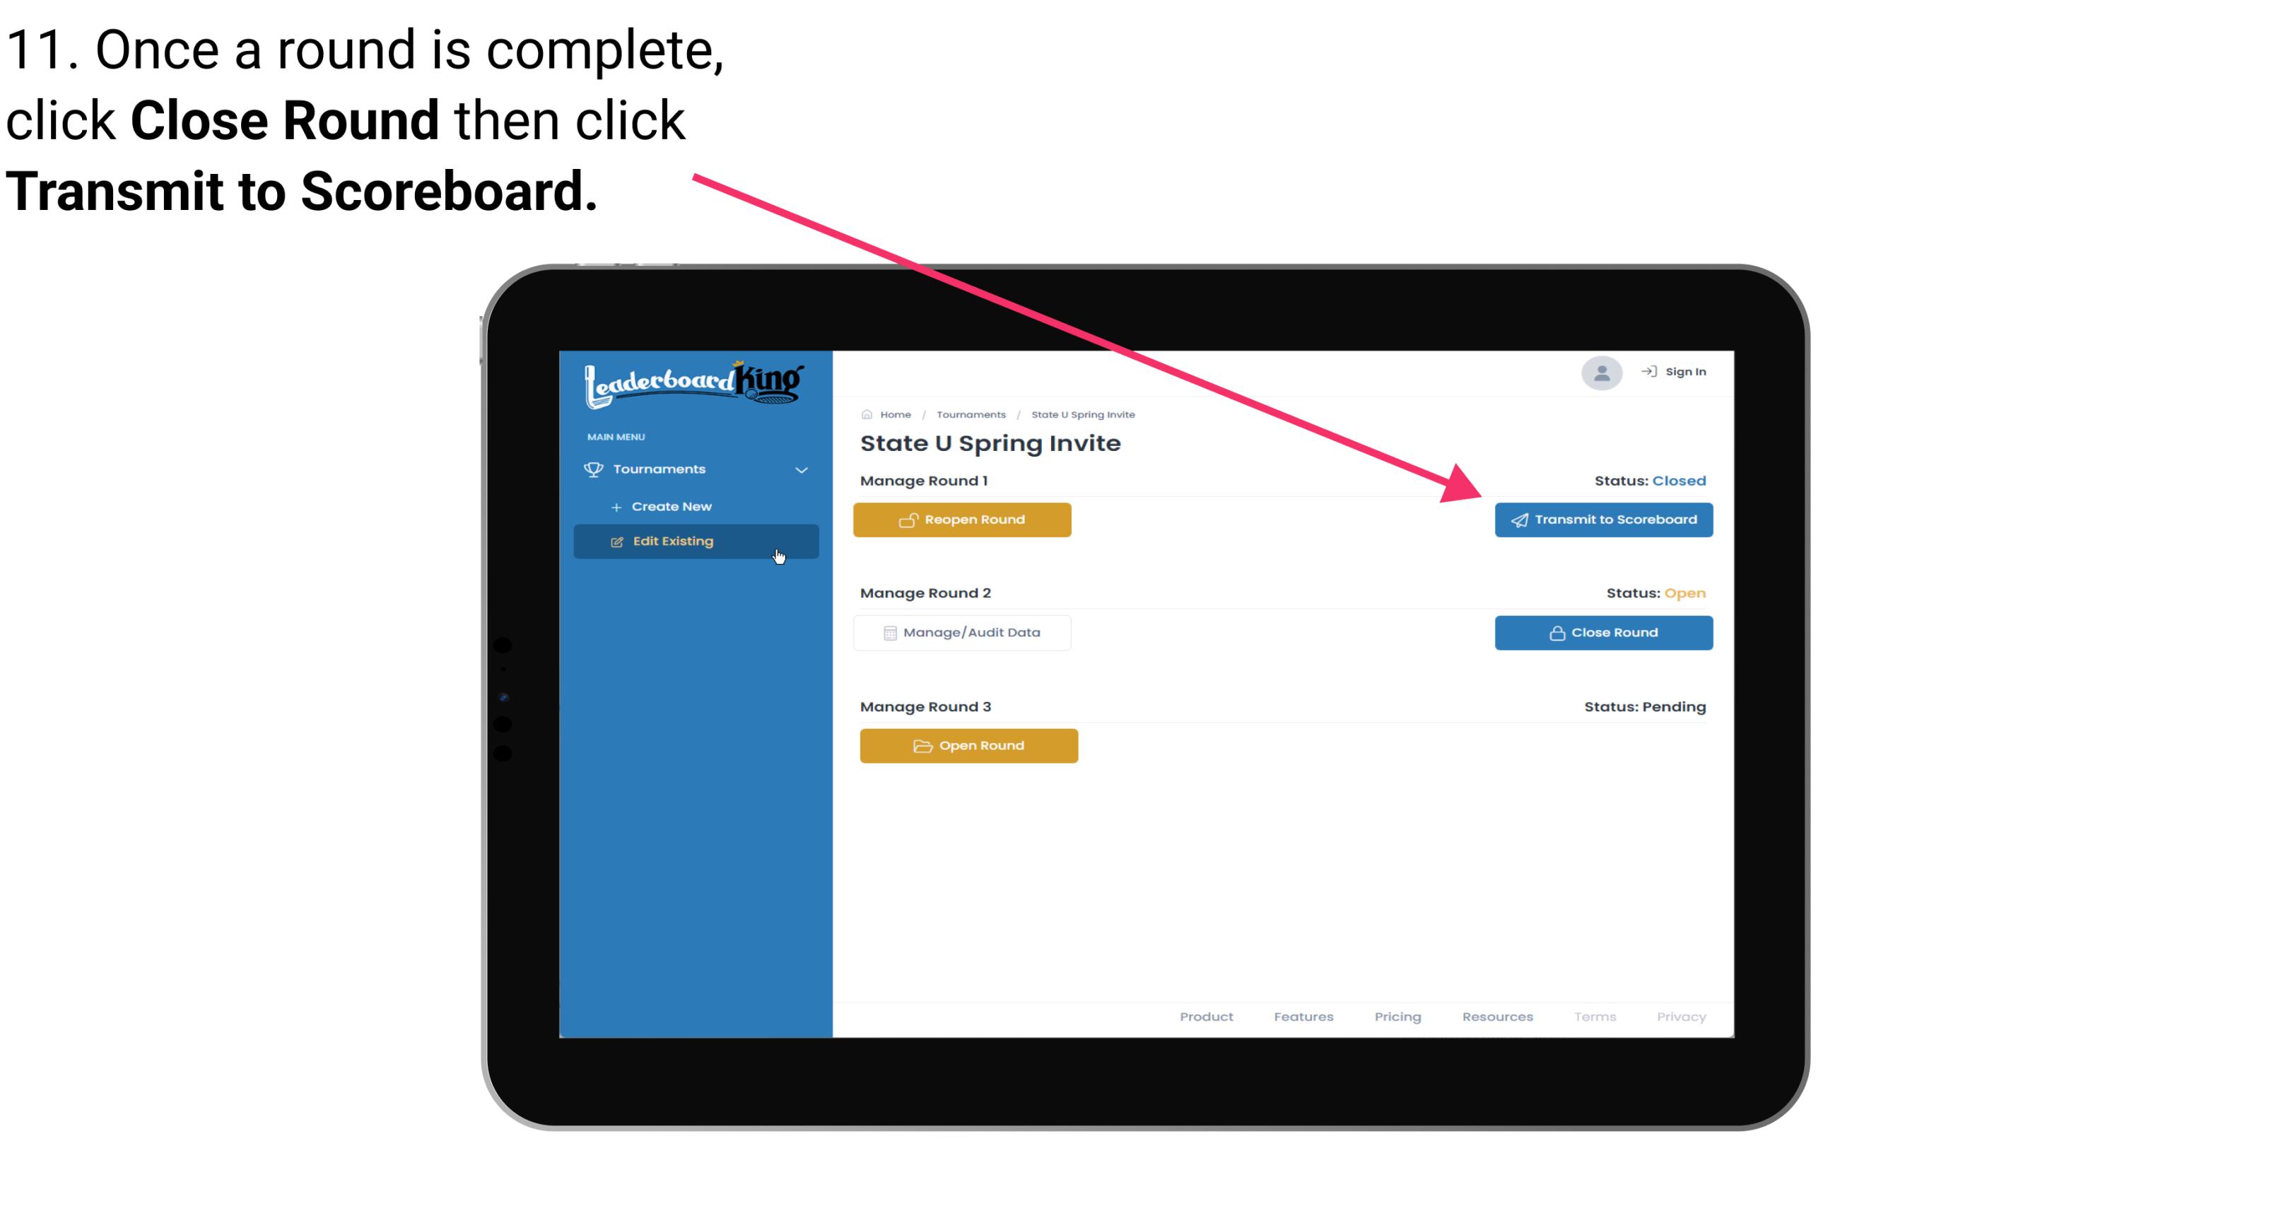The image size is (2286, 1230).
Task: Click the user profile avatar icon
Action: point(1602,374)
